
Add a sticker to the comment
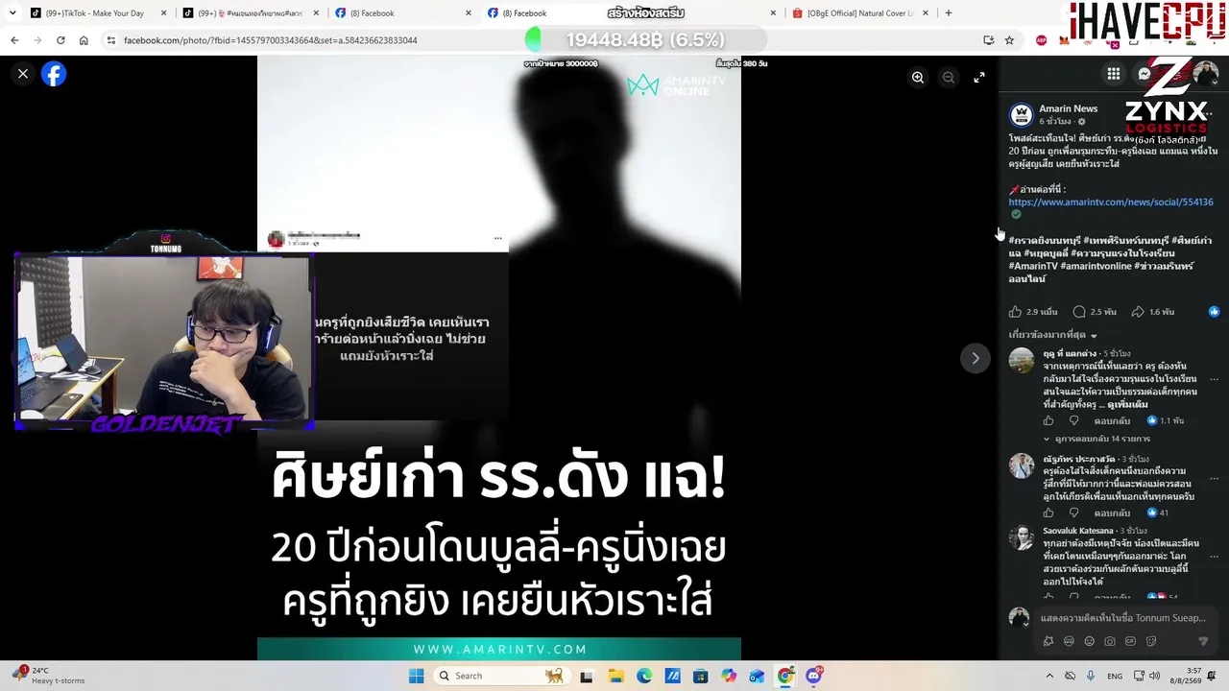pyautogui.click(x=1151, y=641)
